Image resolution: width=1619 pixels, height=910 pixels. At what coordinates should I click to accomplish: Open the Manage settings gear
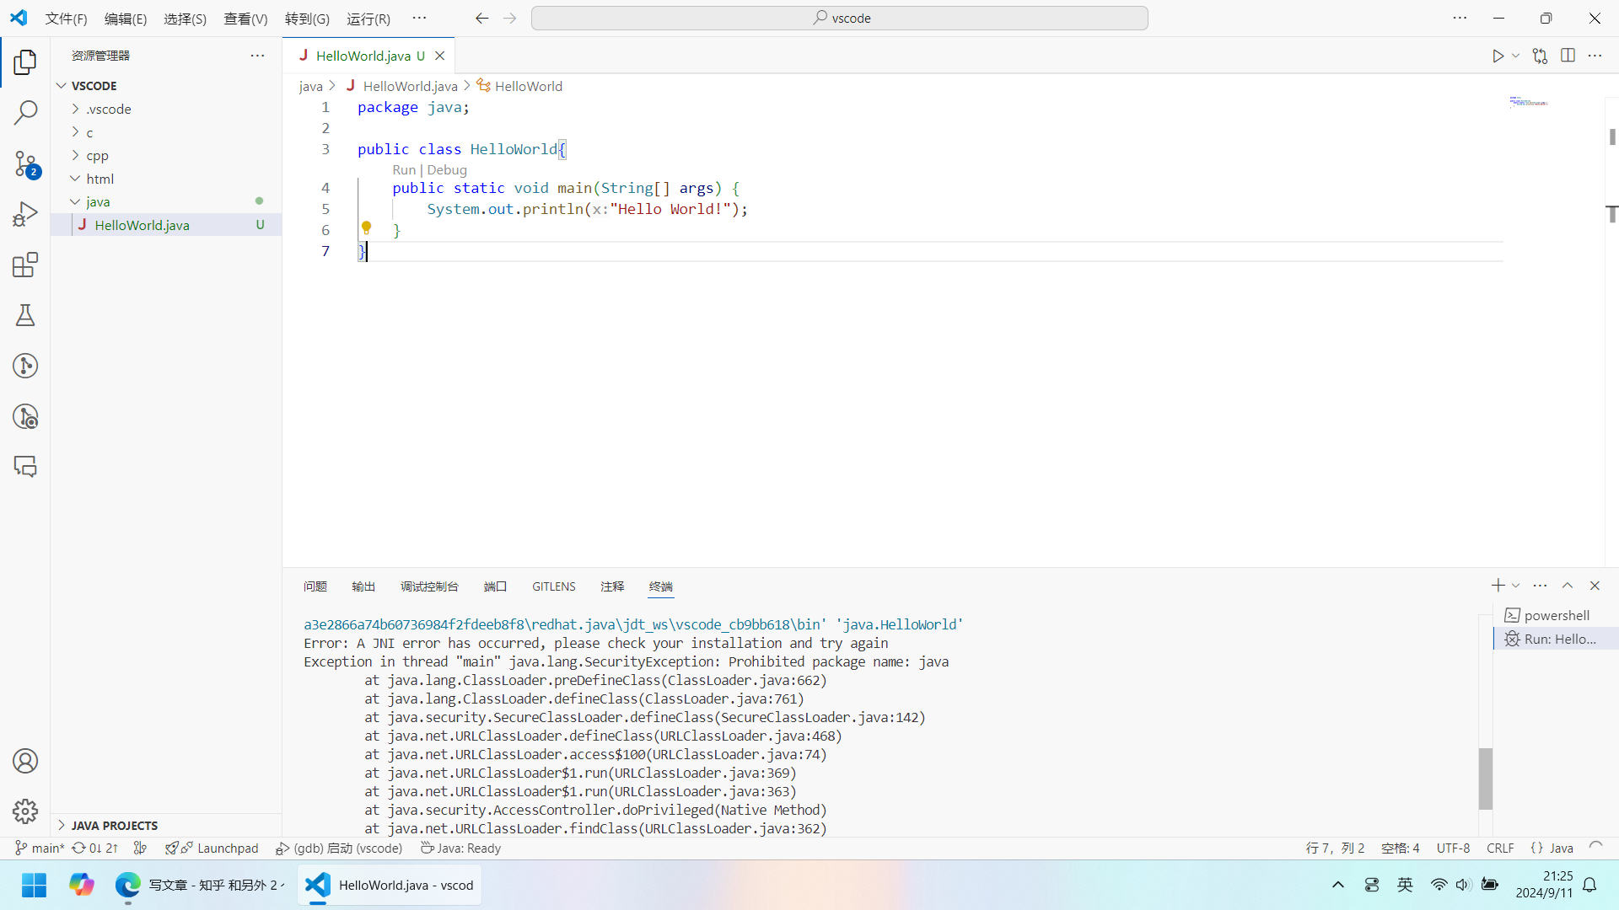[x=25, y=811]
